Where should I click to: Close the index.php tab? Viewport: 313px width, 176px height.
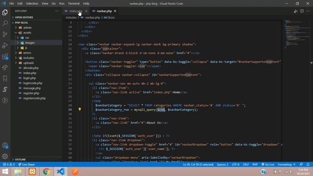[x=86, y=11]
